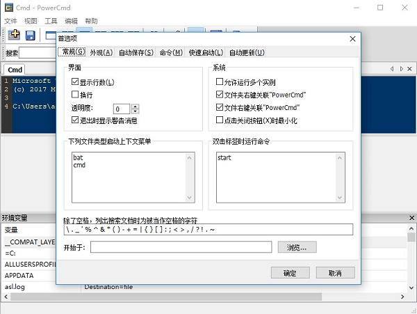Screen dimensions: 417x314
Task: Click the PowerCmd application icon in the title bar
Action: pyautogui.click(x=9, y=8)
